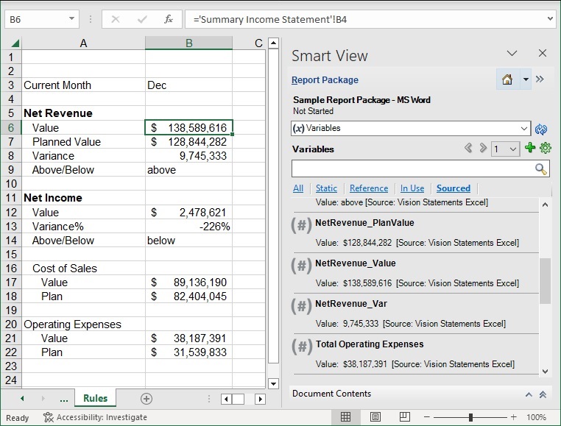Adjust the zoom slider handle
561x426 pixels.
click(470, 417)
